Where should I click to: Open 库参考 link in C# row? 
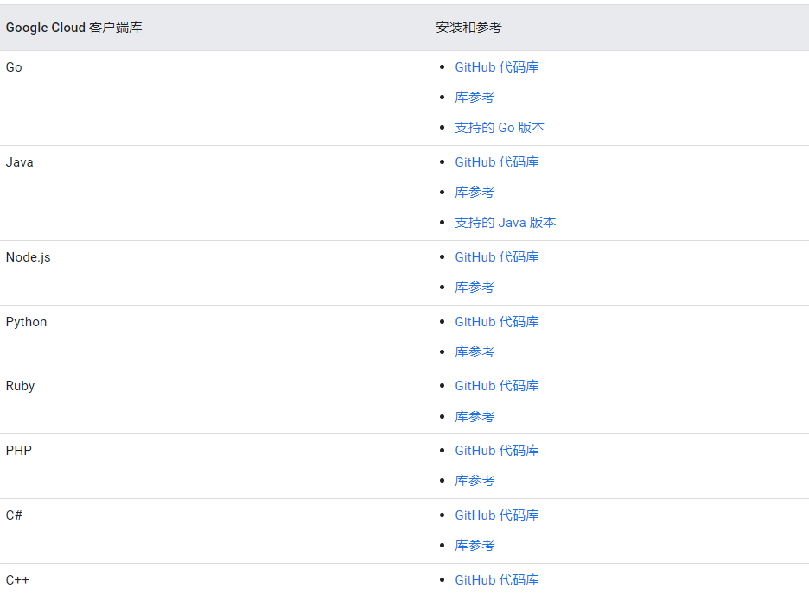[475, 545]
